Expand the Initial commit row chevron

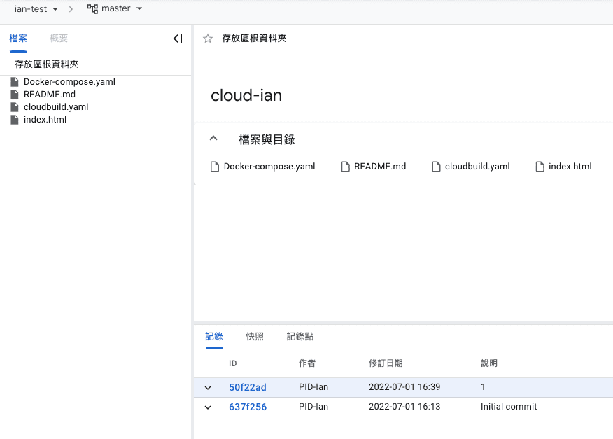[x=207, y=407]
